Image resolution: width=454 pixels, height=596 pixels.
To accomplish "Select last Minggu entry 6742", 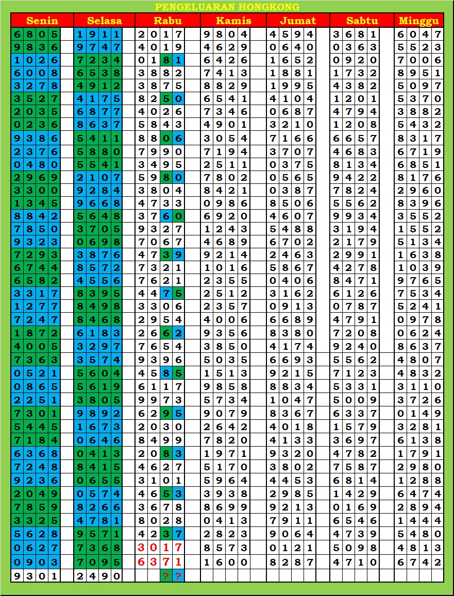I will click(419, 561).
